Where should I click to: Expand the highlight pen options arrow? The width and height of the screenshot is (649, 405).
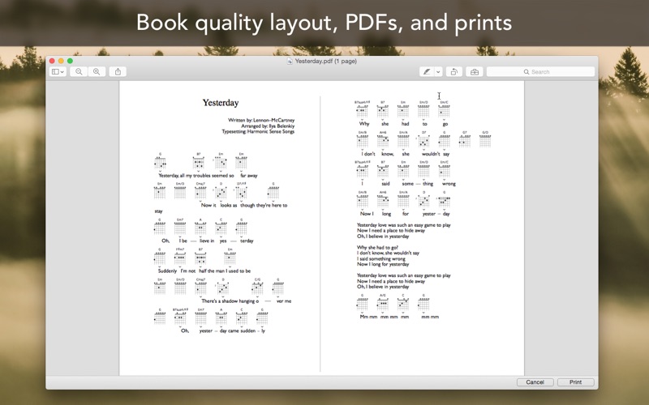[x=438, y=71]
